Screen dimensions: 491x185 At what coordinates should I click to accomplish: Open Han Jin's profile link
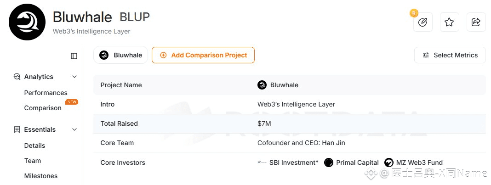click(333, 143)
